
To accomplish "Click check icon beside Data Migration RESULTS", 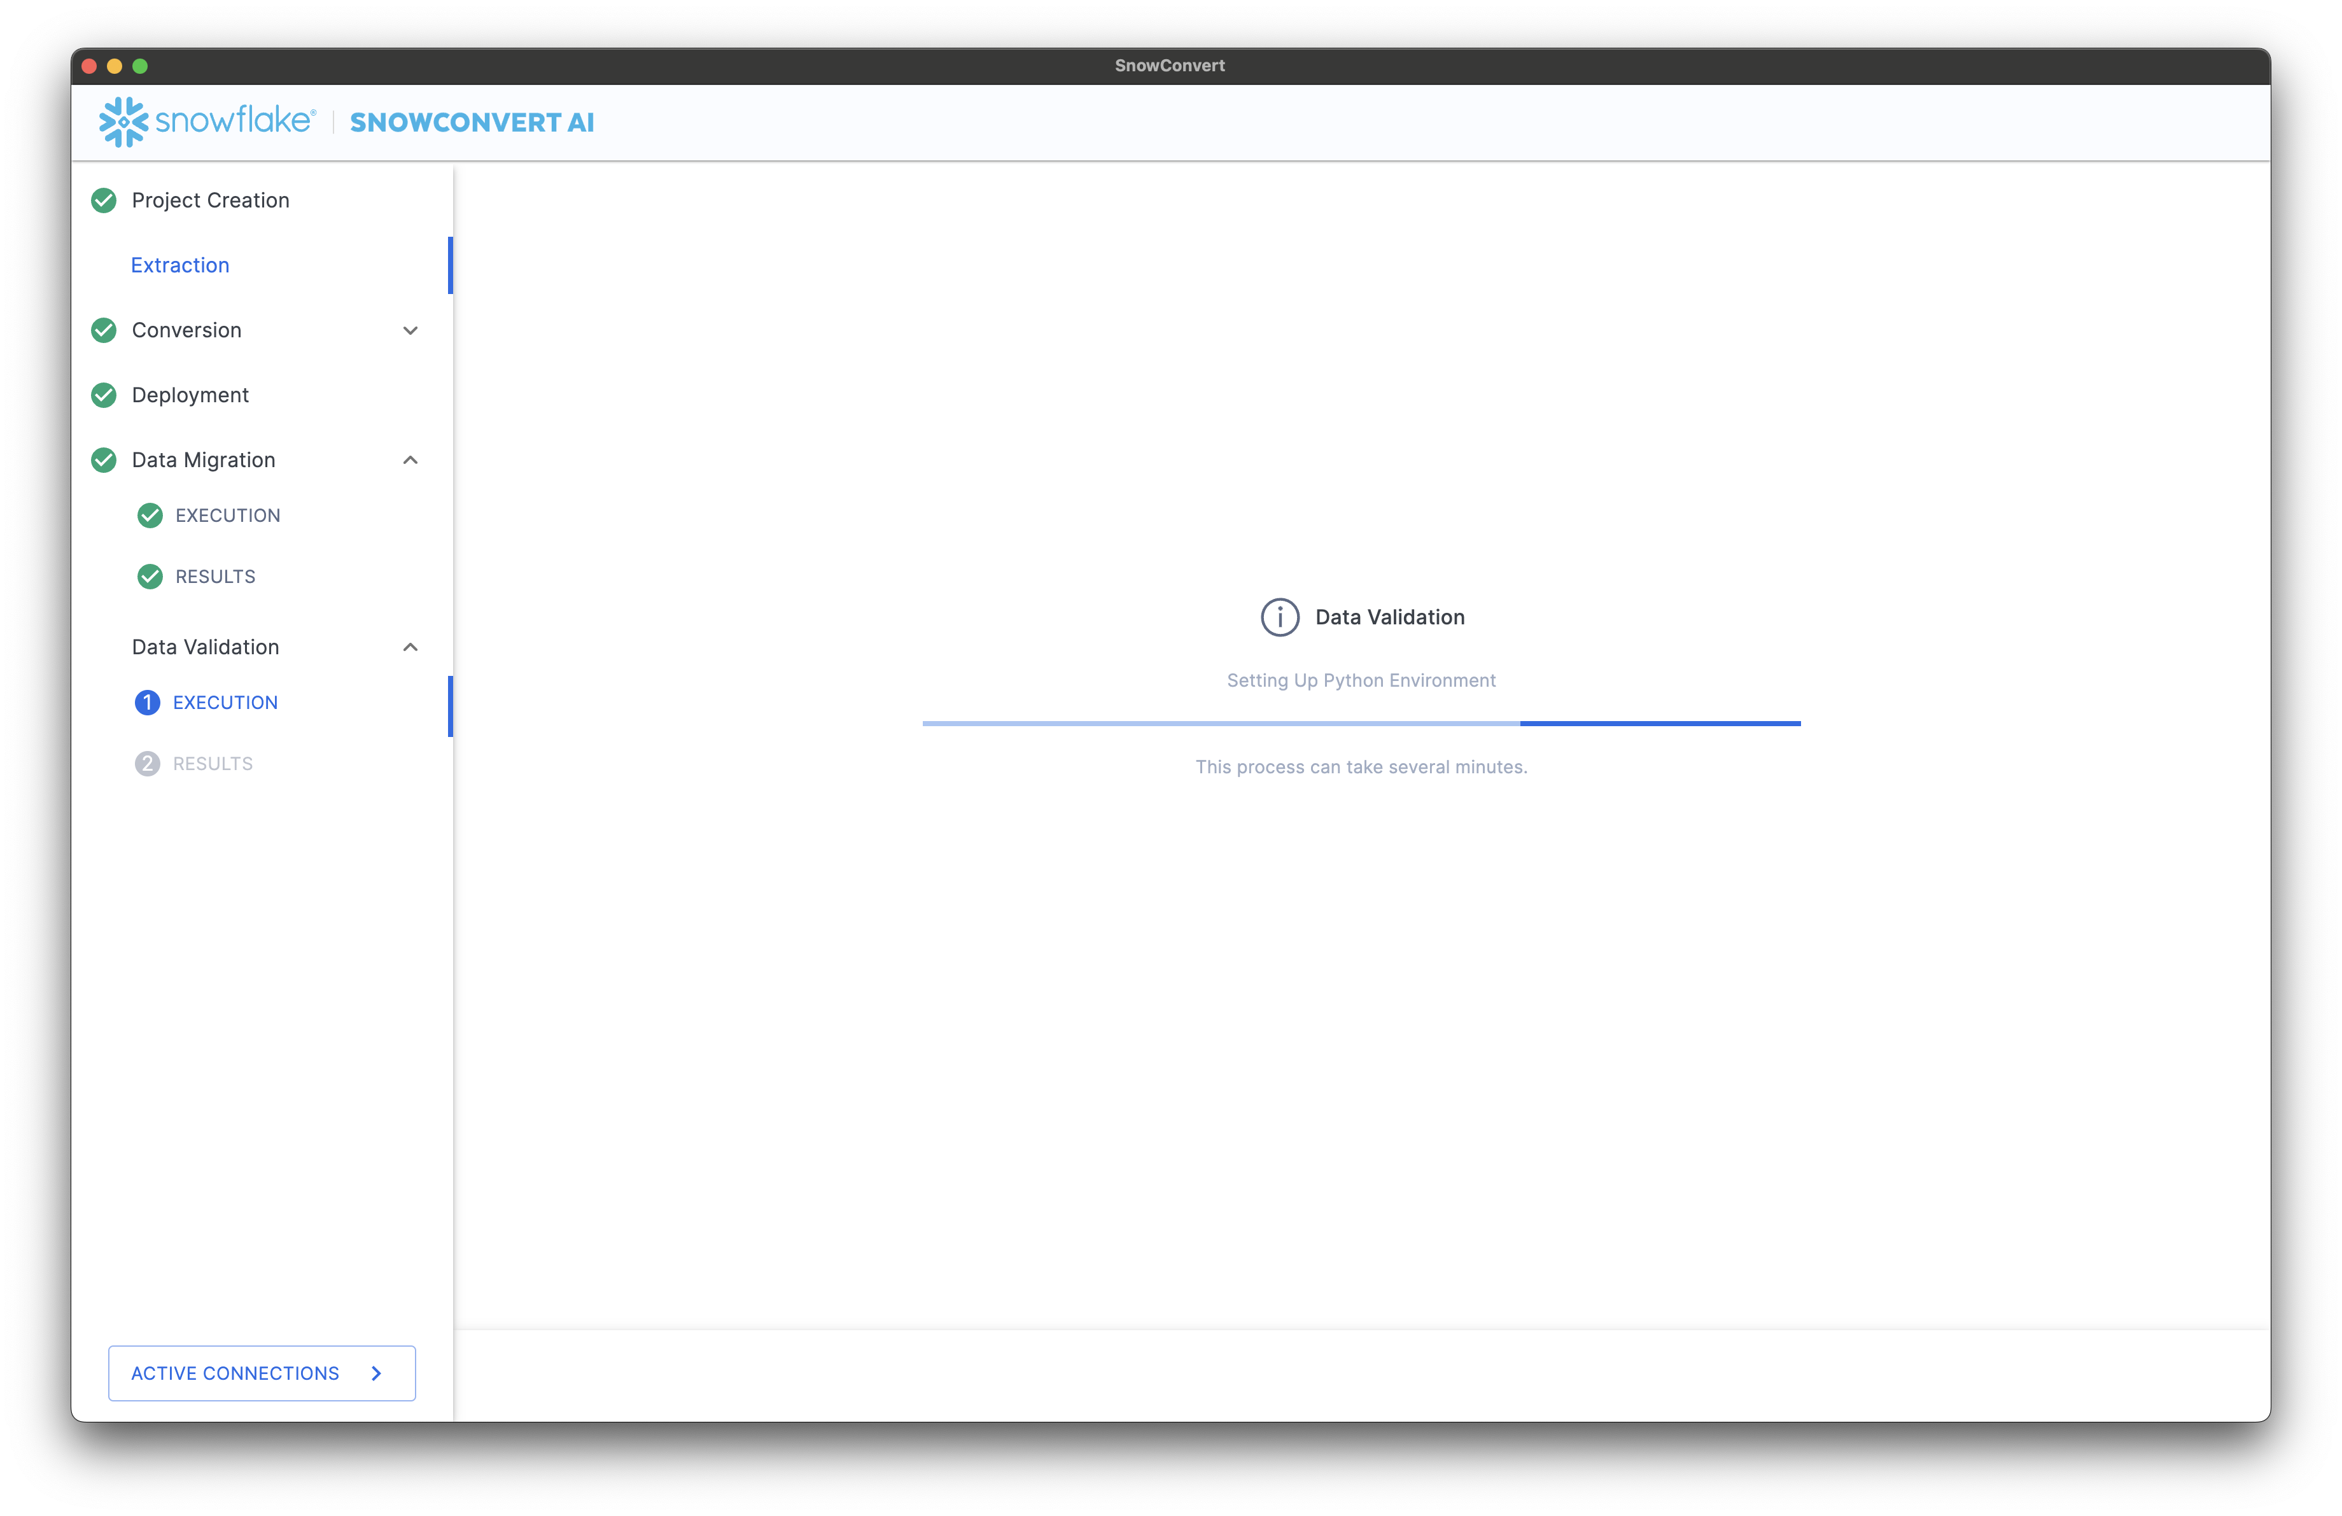I will click(150, 577).
